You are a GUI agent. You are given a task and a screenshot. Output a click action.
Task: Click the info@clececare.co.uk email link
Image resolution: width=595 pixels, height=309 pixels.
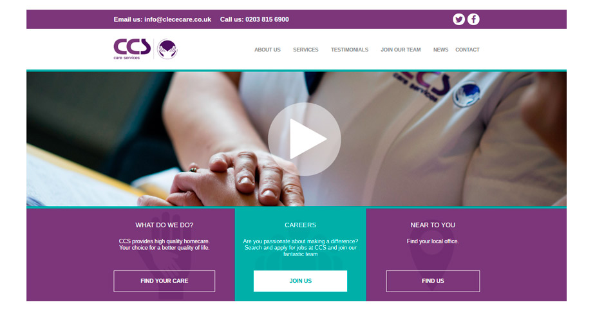pyautogui.click(x=178, y=19)
